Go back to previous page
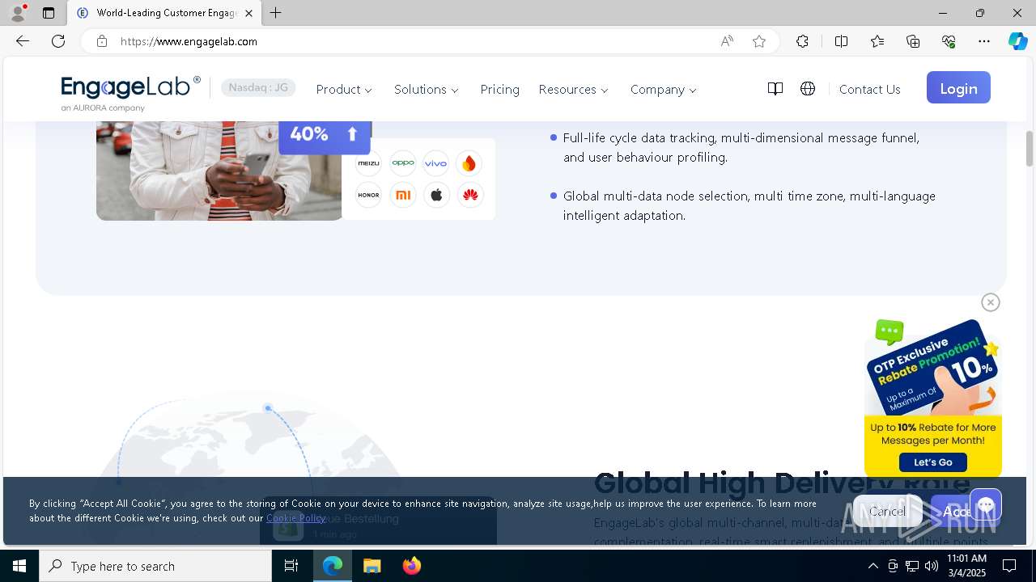Image resolution: width=1036 pixels, height=582 pixels. (x=23, y=41)
